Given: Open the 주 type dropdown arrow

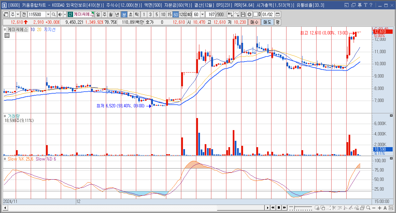Looking at the screenshot, I should click(x=18, y=14).
